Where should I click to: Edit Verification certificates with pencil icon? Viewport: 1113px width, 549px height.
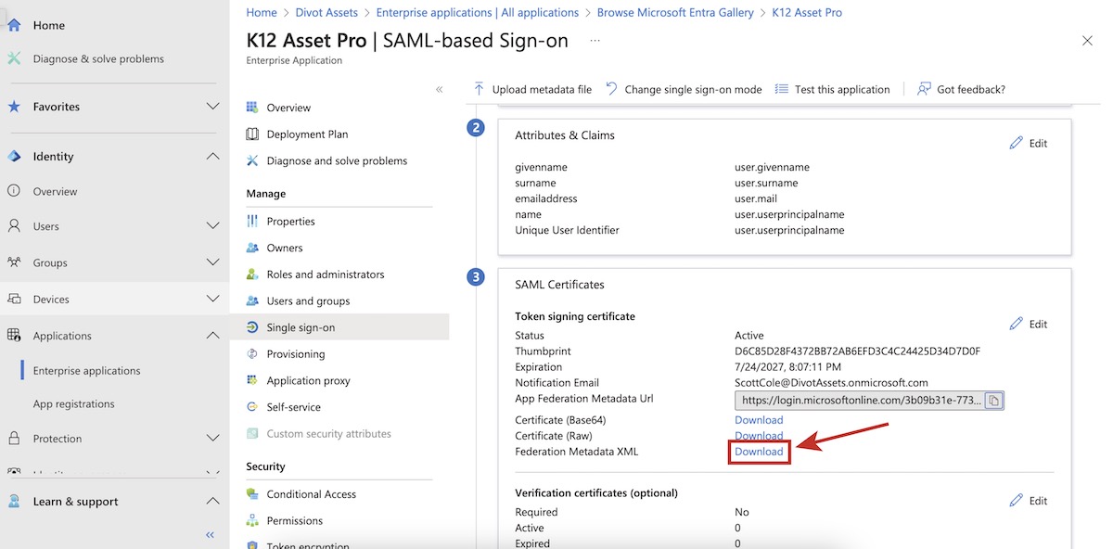click(1017, 501)
